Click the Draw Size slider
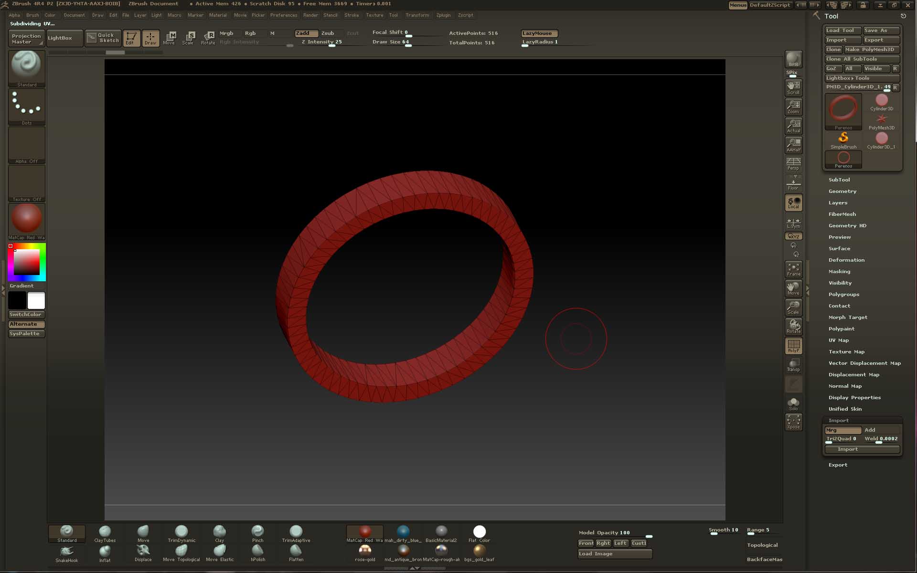Image resolution: width=917 pixels, height=573 pixels. 407,42
